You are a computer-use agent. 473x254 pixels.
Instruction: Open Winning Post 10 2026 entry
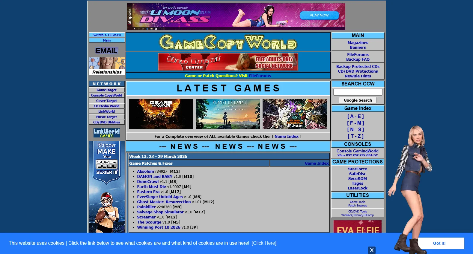point(159,227)
